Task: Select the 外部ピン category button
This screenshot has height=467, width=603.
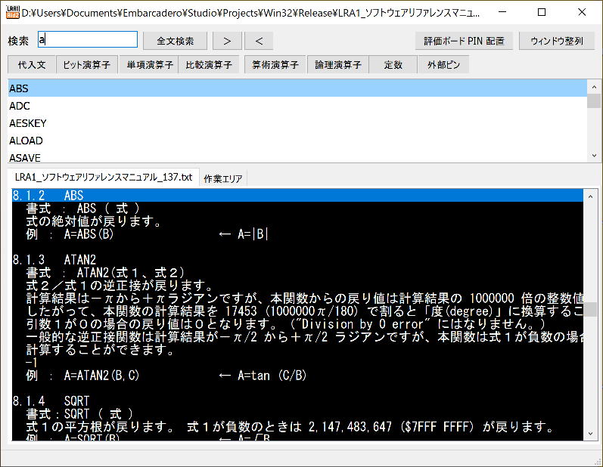Action: pyautogui.click(x=443, y=64)
